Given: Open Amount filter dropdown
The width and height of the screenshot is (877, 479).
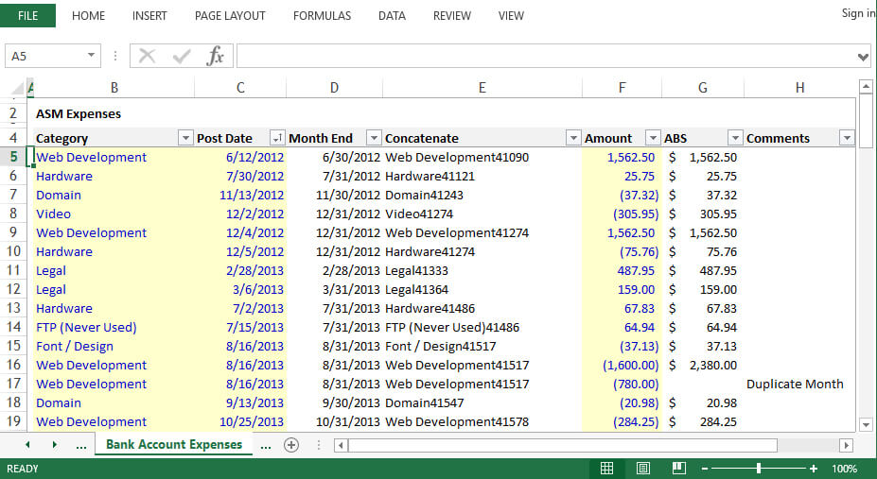Looking at the screenshot, I should click(x=653, y=138).
